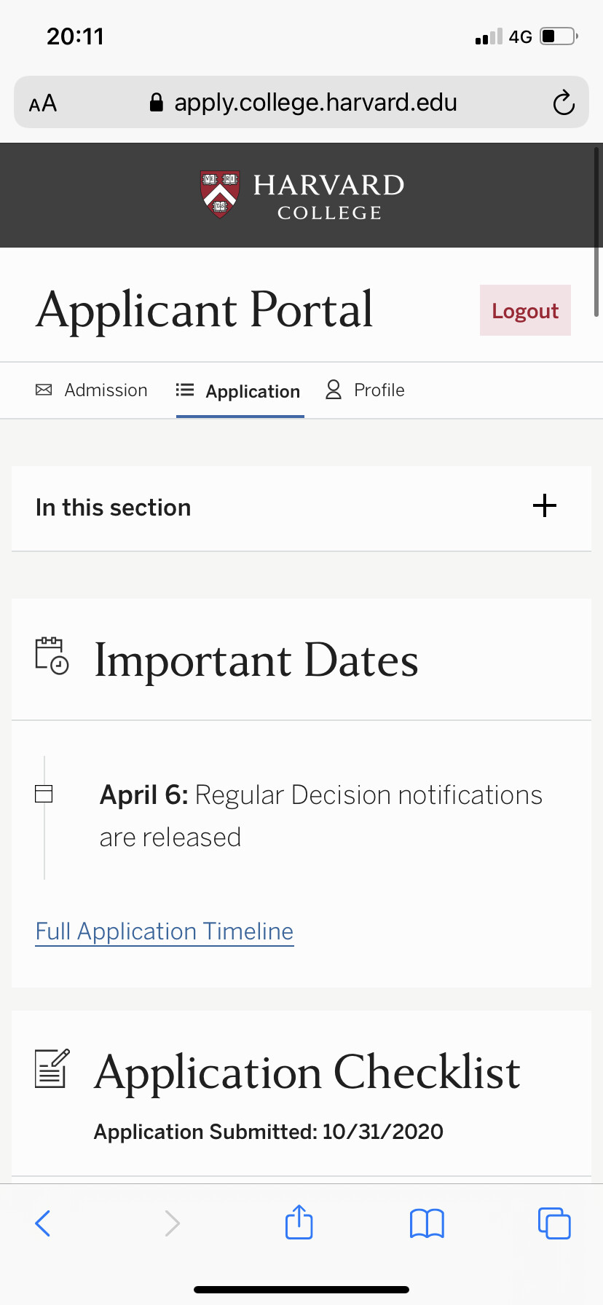Expand the In this section plus sign

pos(545,505)
